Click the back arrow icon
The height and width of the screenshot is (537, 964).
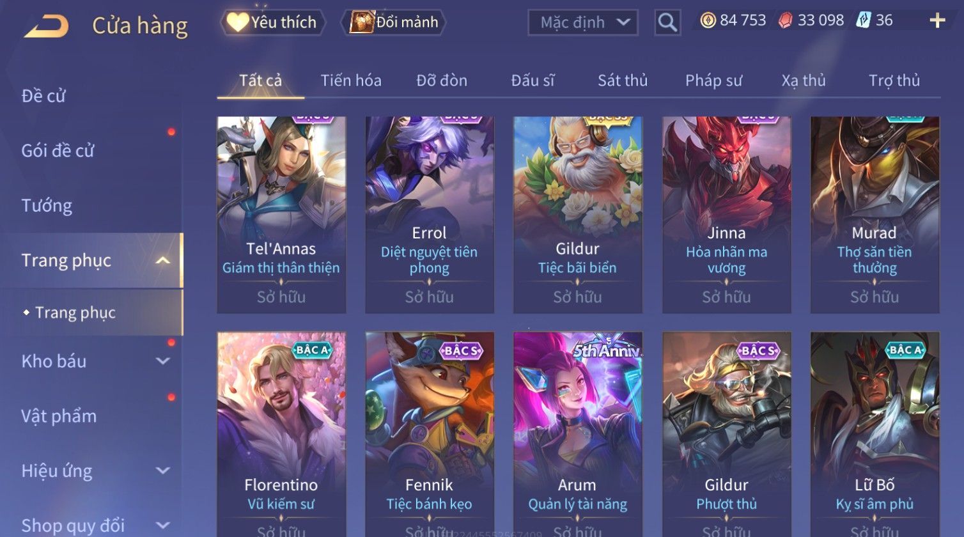[47, 26]
